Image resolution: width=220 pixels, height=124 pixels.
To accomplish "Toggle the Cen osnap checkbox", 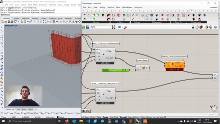I will coord(29,113).
